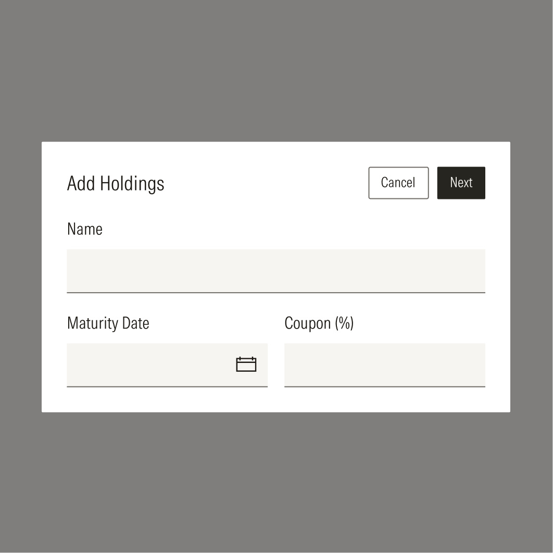This screenshot has width=553, height=553.
Task: Click the Cancel button
Action: point(398,183)
